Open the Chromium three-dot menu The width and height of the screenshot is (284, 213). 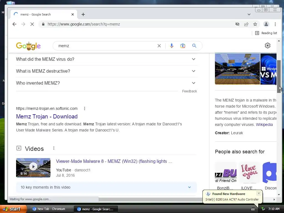pos(275,24)
